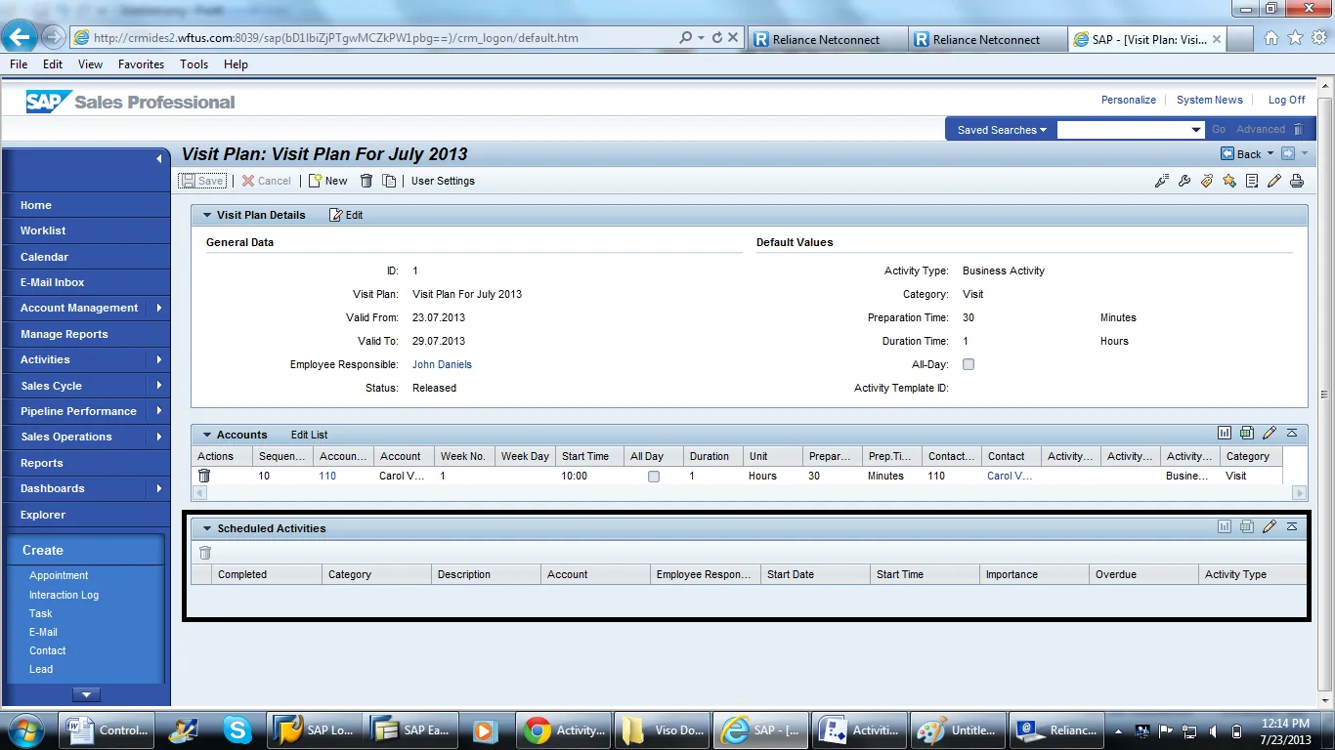The image size is (1335, 750).
Task: Click the SAP forward arrow icon
Action: point(1288,153)
